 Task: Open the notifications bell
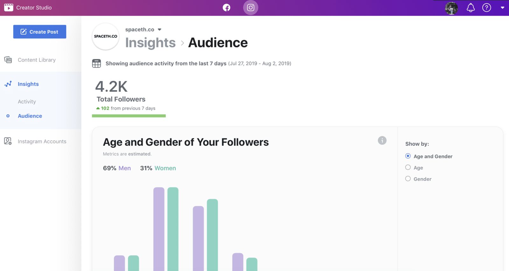tap(471, 8)
